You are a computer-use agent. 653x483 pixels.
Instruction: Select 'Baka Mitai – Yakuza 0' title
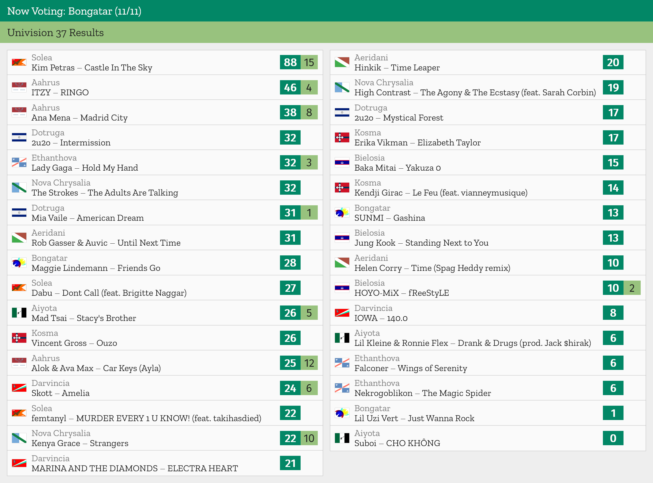[398, 168]
